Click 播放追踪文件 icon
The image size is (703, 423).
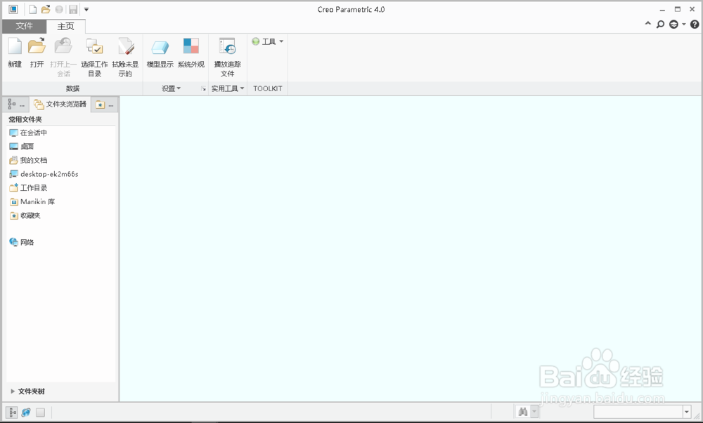[x=227, y=58]
